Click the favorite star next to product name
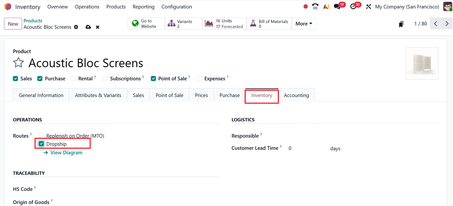 [18, 63]
